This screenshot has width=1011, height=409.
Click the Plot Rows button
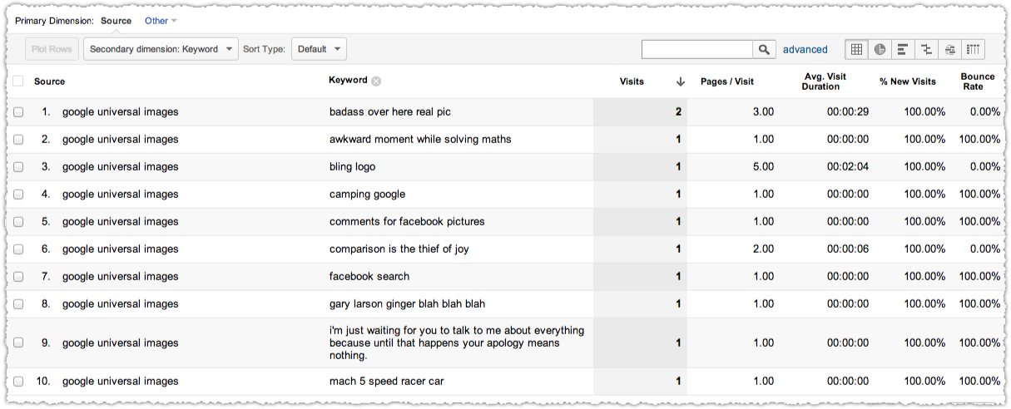52,49
